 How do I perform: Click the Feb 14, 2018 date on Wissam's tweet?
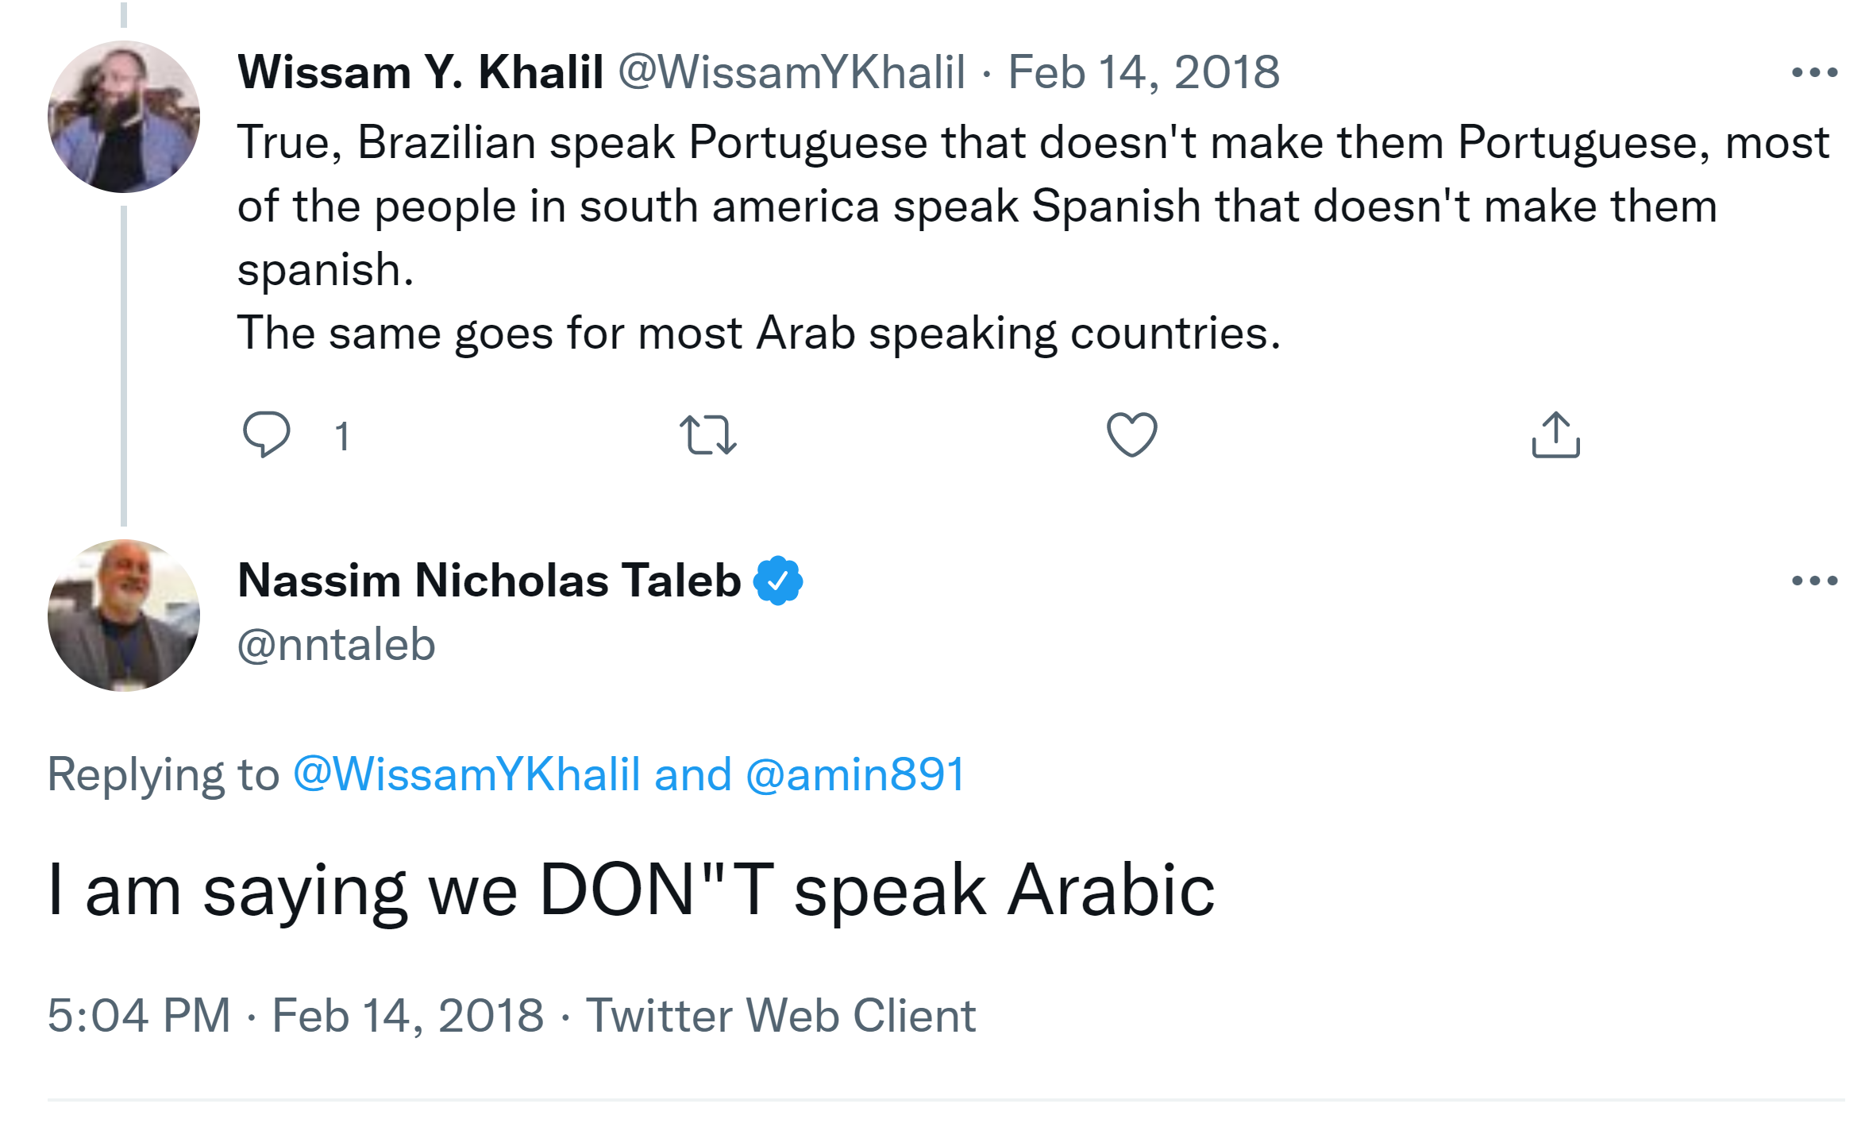[x=1143, y=73]
